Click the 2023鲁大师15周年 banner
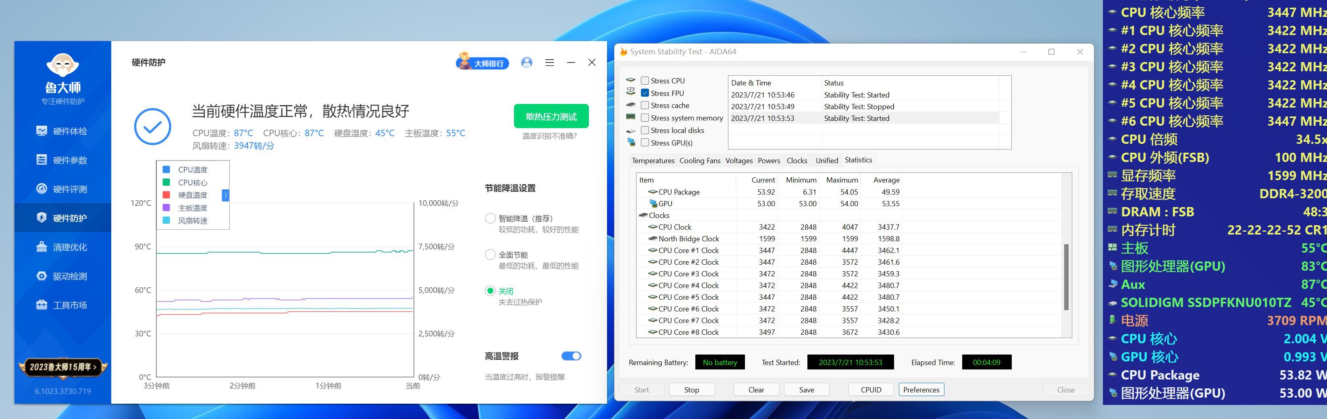 63,367
